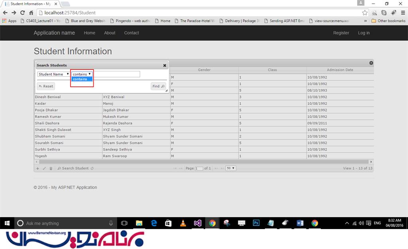
Task: Click the Find button
Action: [x=158, y=86]
